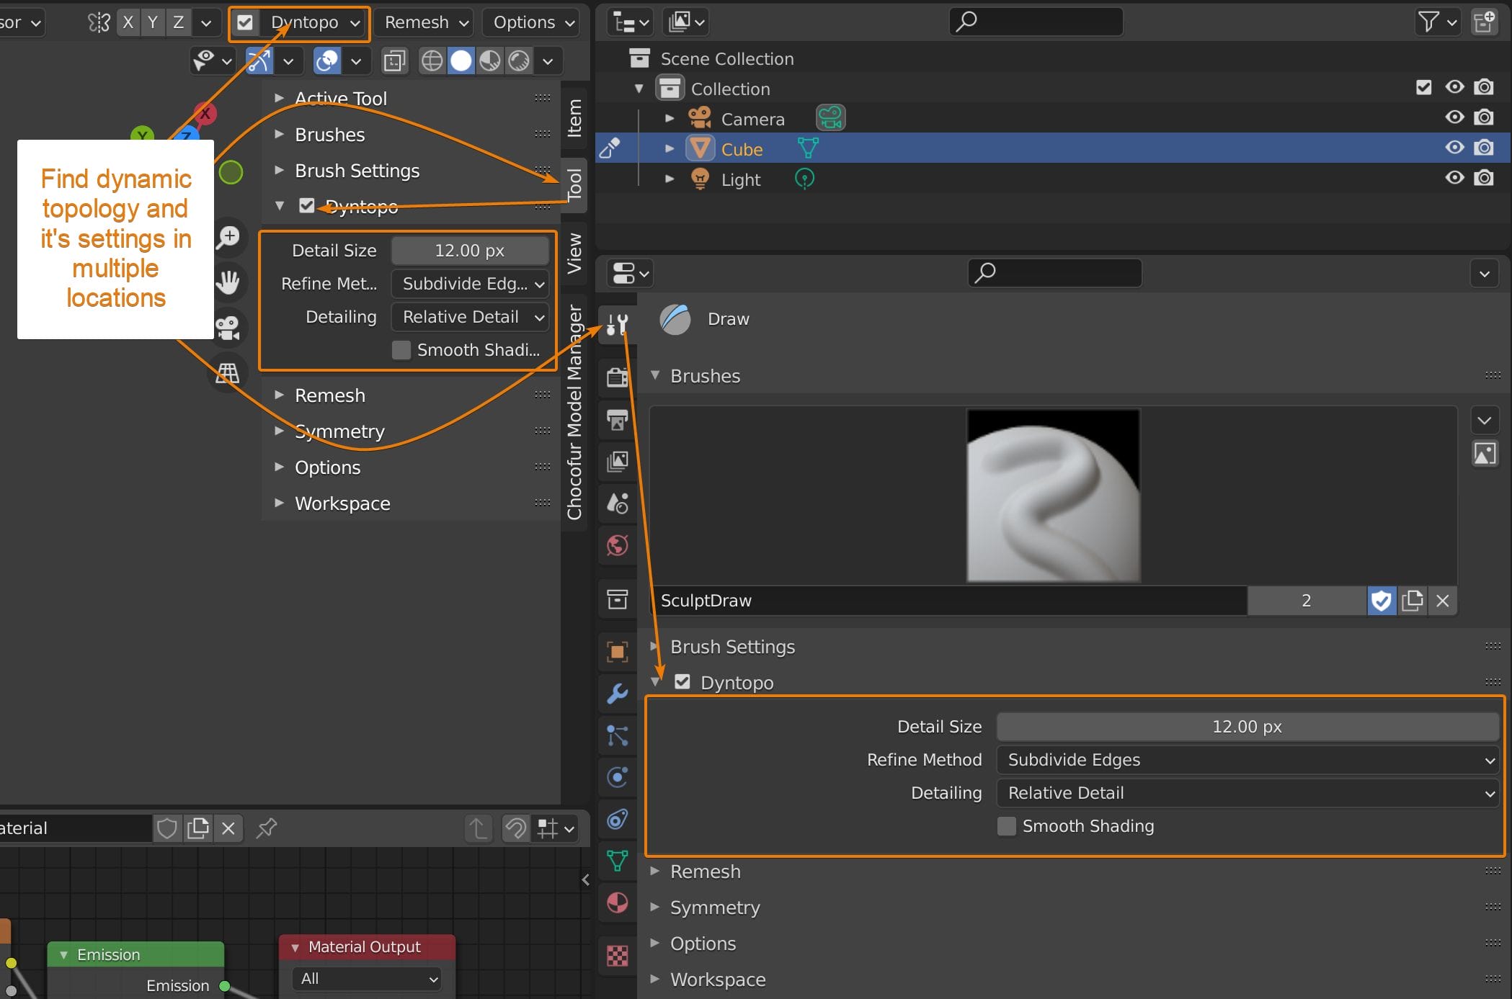Open the Output properties tab

coord(617,421)
